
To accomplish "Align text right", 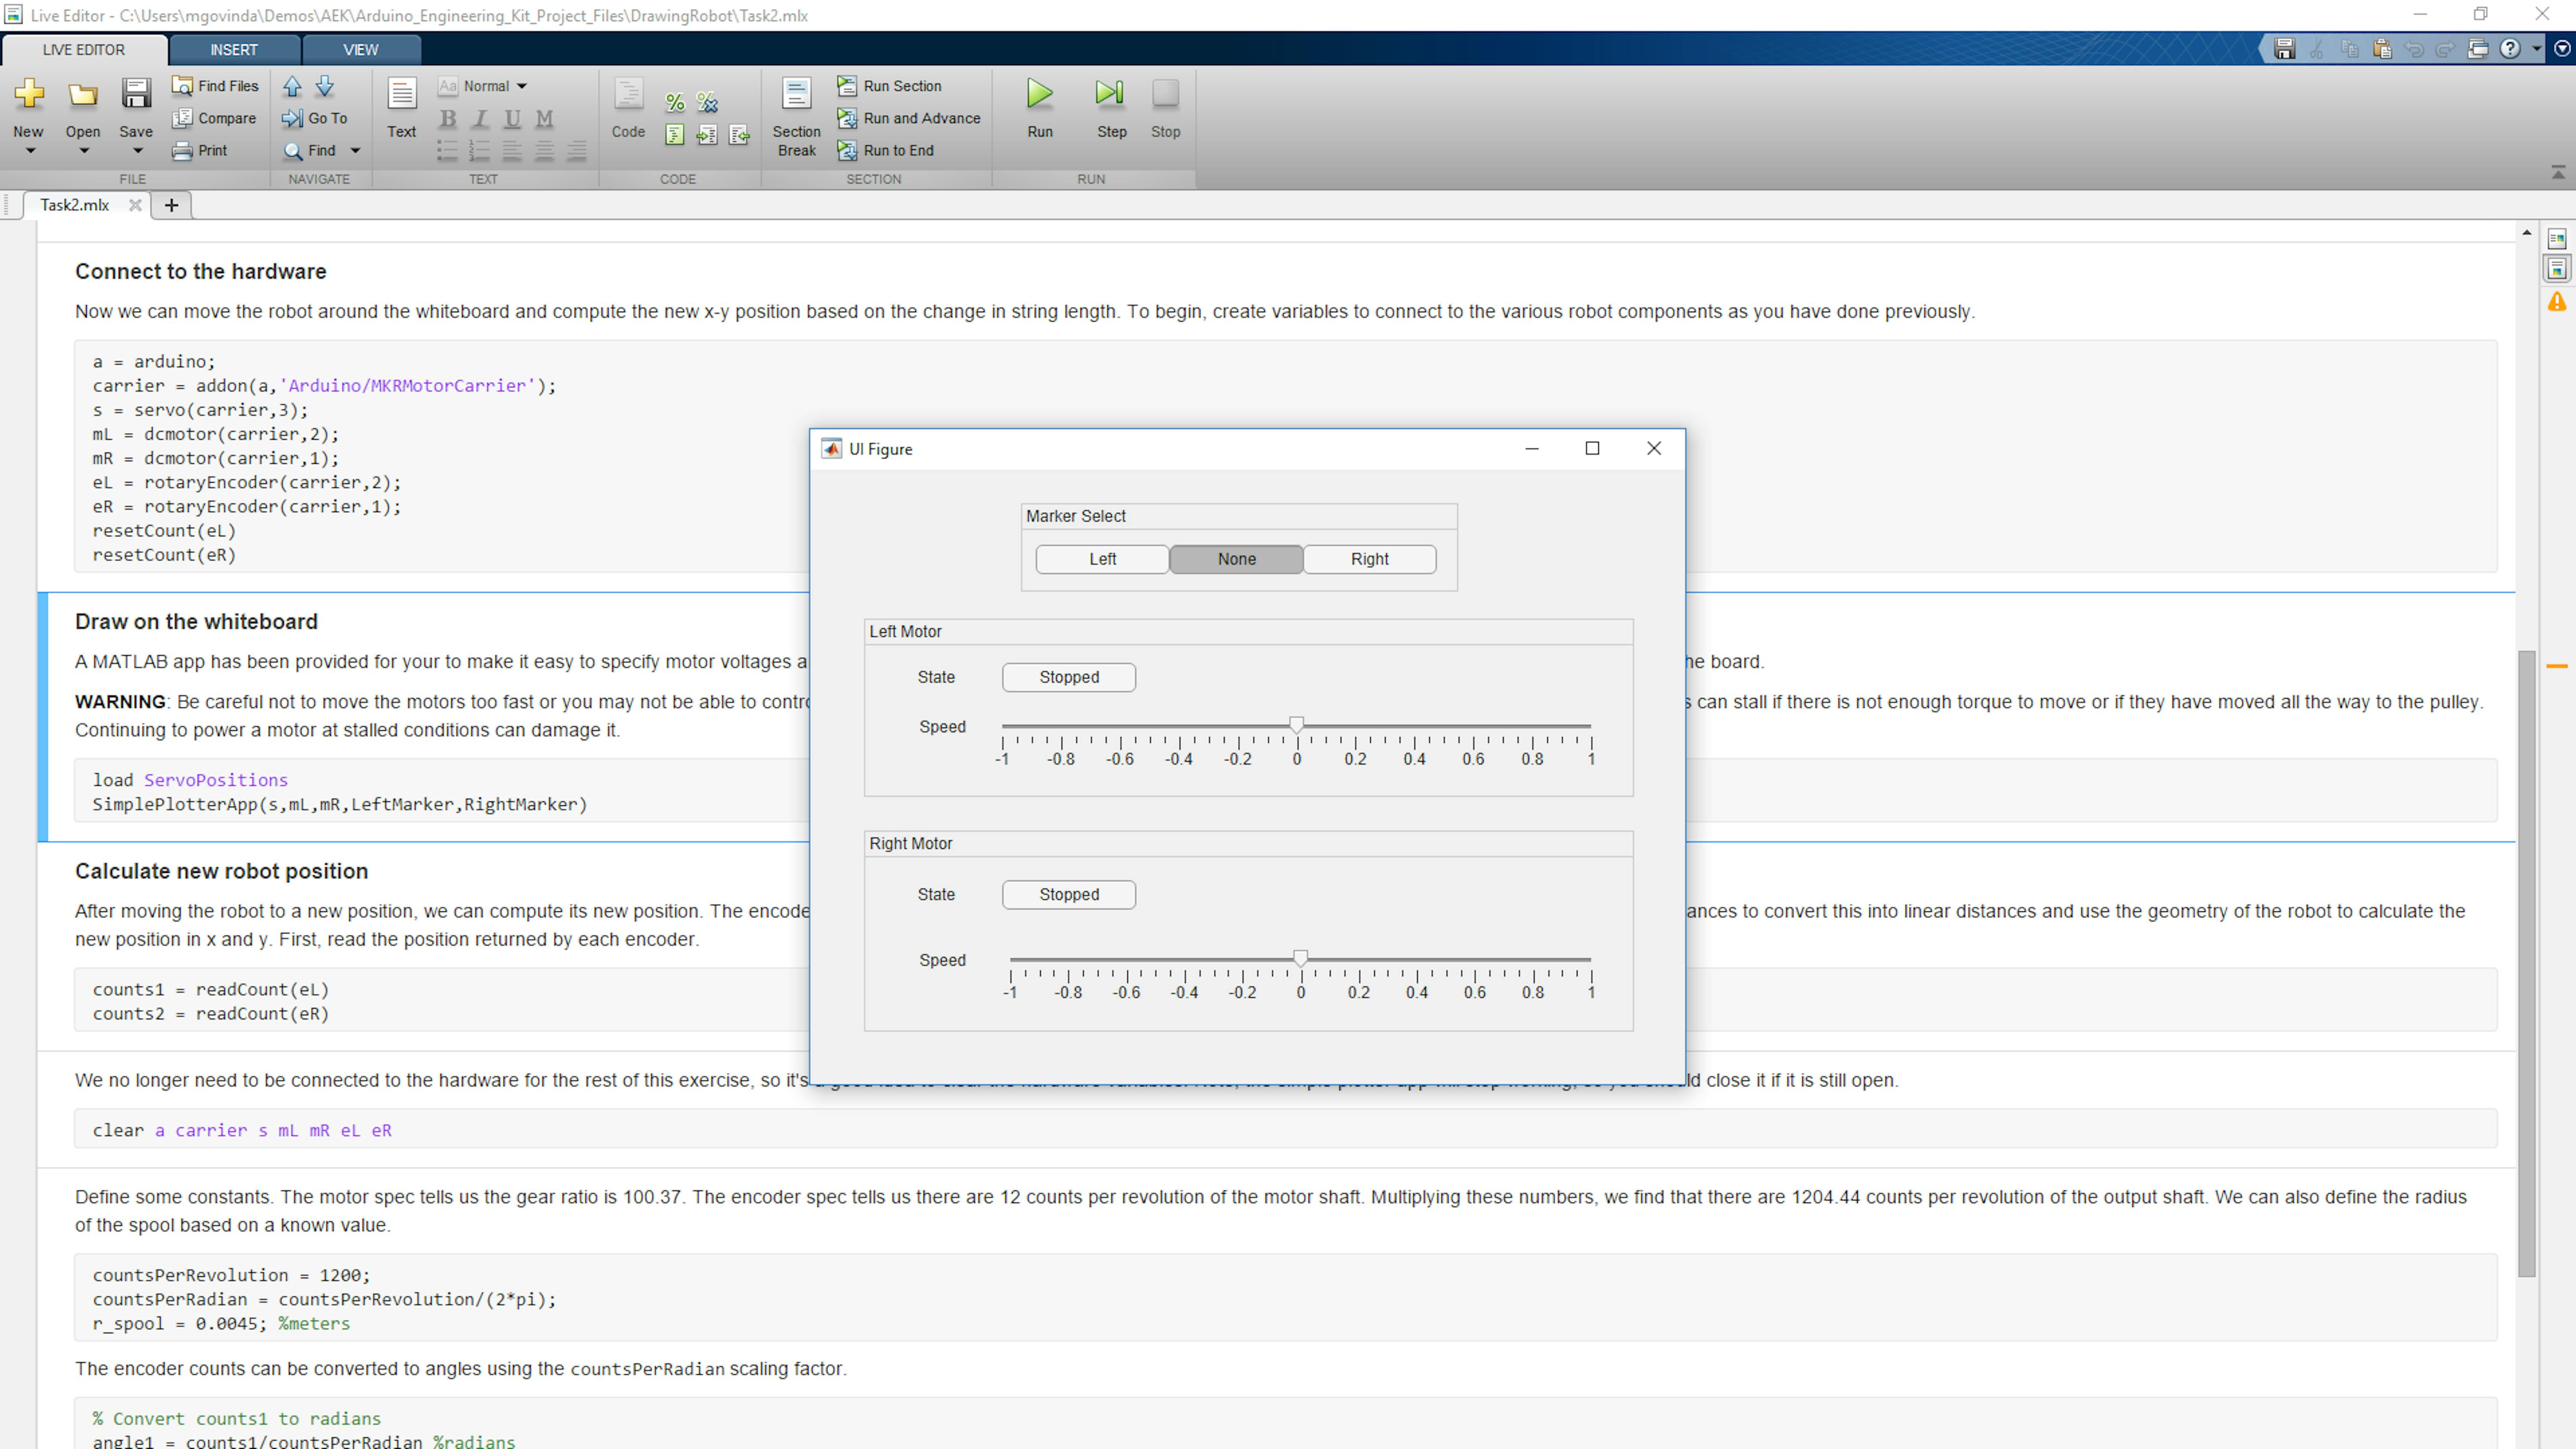I will coord(577,151).
